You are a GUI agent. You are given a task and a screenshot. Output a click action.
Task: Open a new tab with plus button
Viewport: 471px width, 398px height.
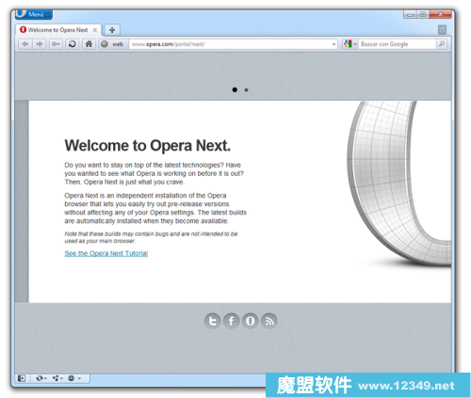112,30
